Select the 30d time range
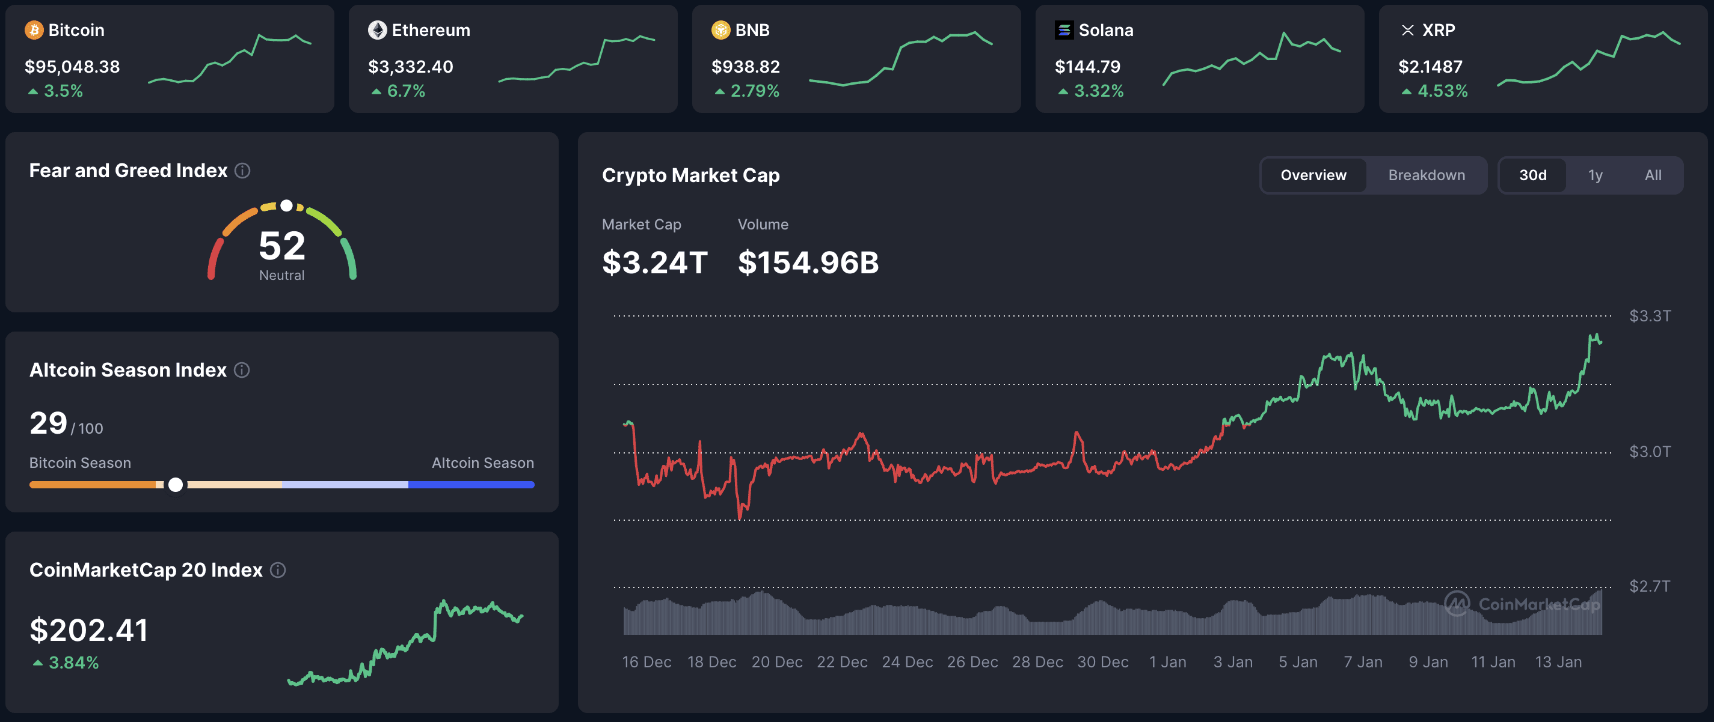1714x722 pixels. point(1533,175)
